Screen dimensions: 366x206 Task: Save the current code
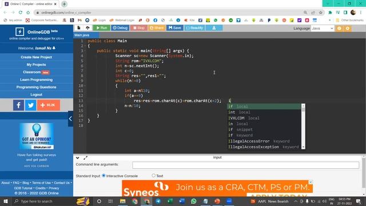(x=174, y=28)
